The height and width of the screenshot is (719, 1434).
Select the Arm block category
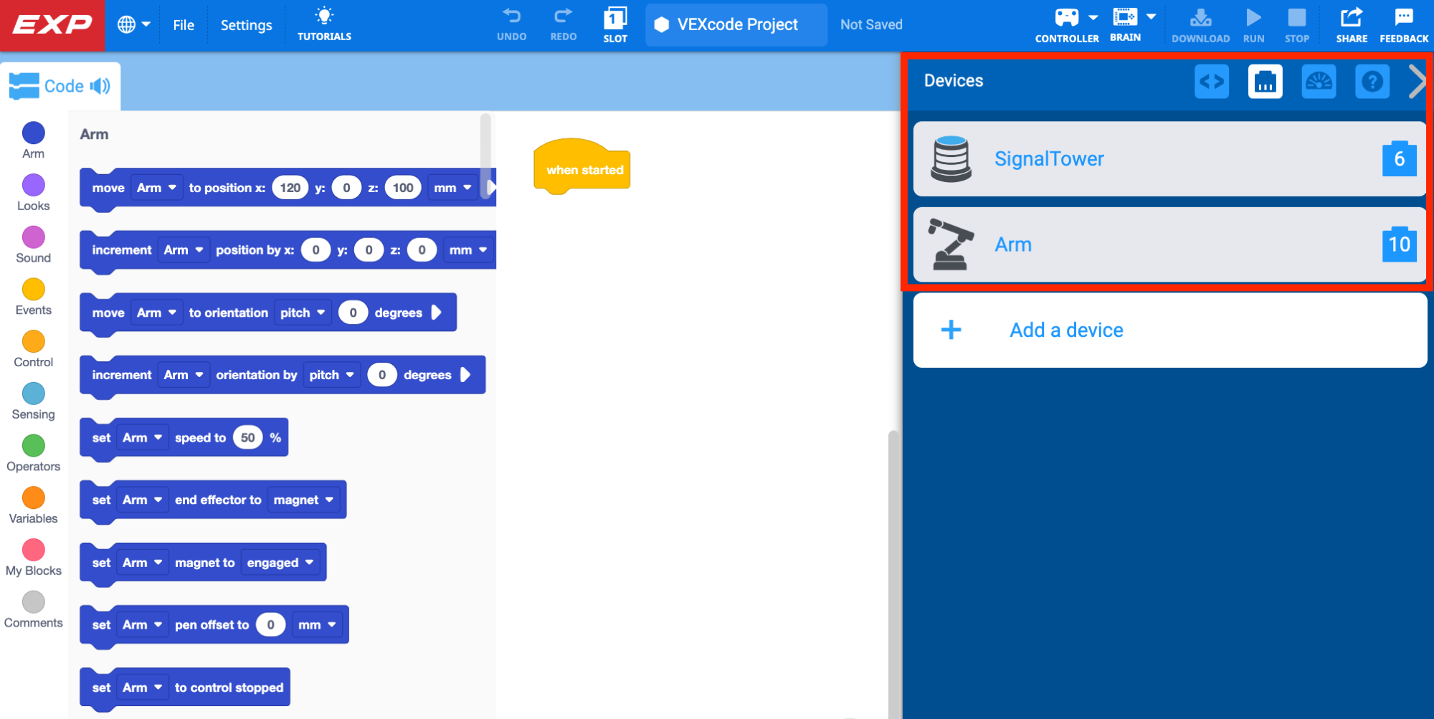point(33,141)
